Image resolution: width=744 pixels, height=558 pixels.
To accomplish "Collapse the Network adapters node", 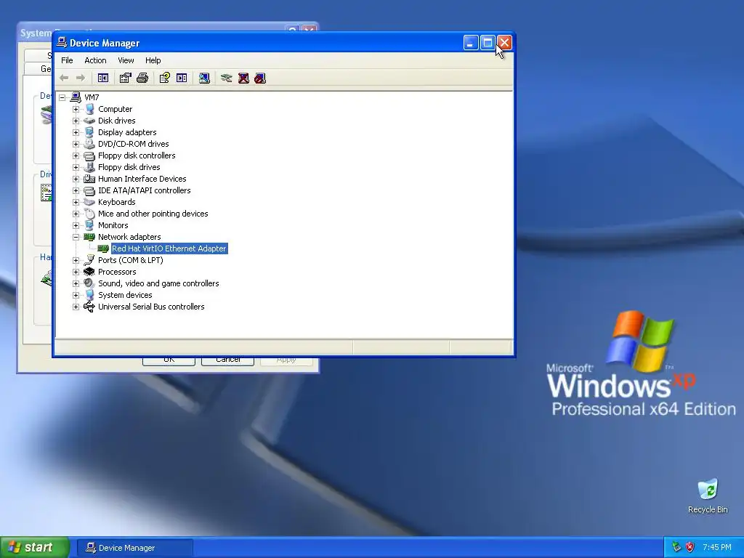I will pyautogui.click(x=76, y=237).
